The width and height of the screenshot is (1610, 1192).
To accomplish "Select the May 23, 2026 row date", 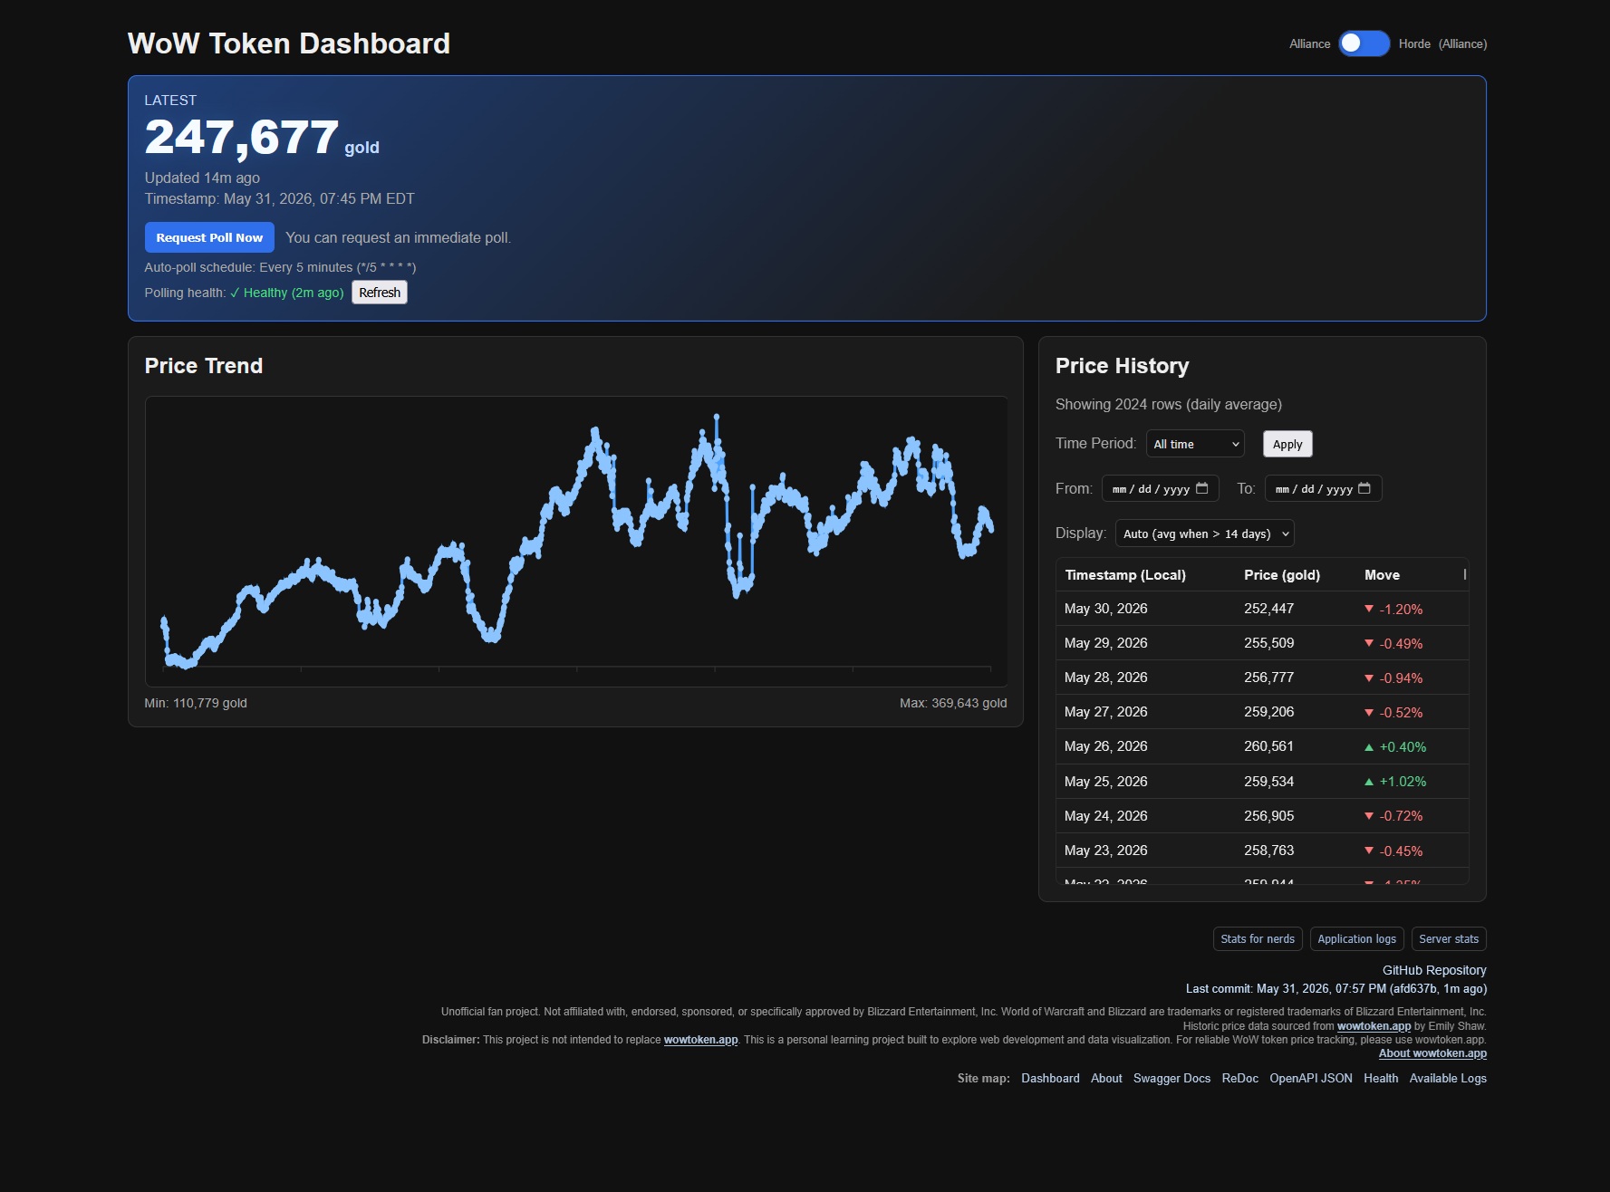I will (1105, 851).
